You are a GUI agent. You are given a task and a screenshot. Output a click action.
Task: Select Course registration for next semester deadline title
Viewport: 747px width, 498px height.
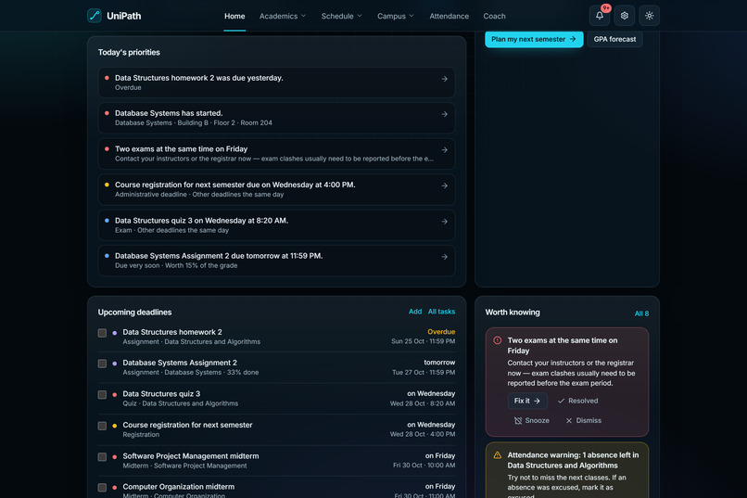187,425
